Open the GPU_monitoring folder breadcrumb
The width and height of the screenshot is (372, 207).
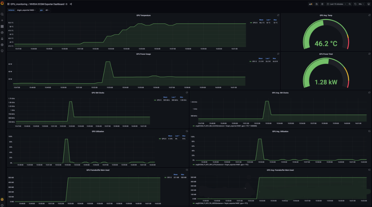[x=19, y=4]
